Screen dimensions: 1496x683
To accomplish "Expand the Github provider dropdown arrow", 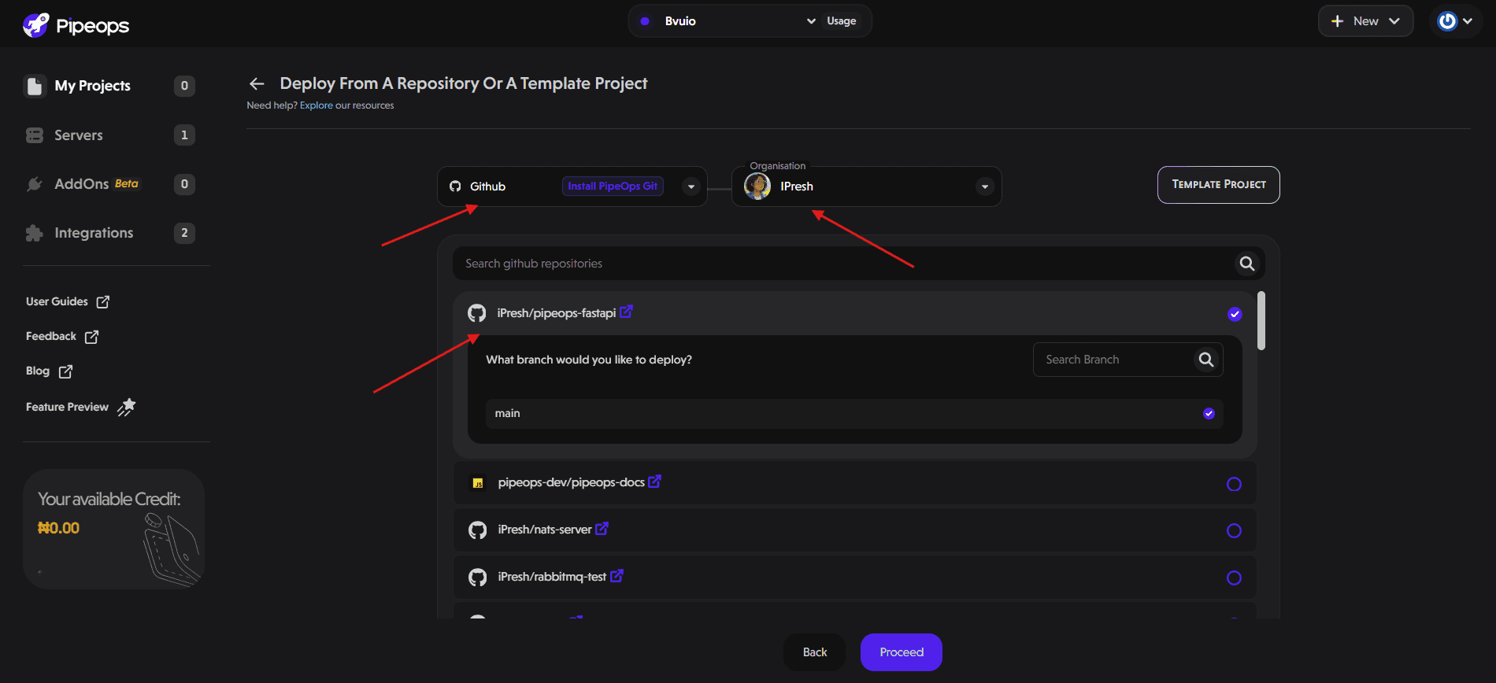I will click(691, 186).
